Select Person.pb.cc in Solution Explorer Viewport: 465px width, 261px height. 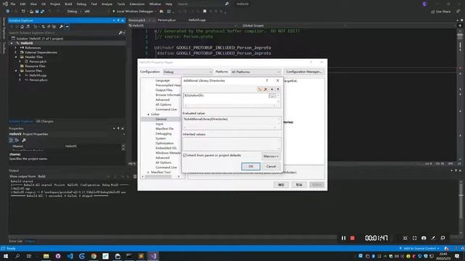pos(39,80)
